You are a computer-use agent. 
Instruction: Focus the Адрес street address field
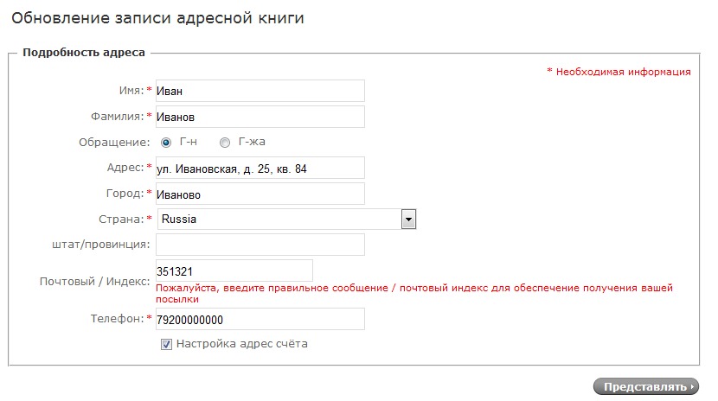[x=260, y=169]
